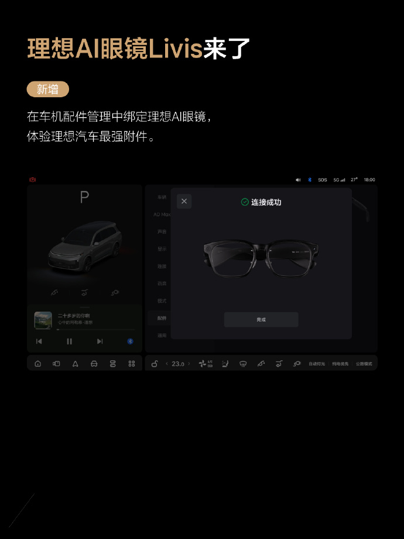Tap the mirror fold icon in climate bar
Viewport: 404px width, 539px height.
click(x=261, y=364)
